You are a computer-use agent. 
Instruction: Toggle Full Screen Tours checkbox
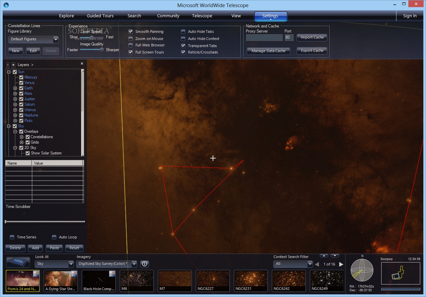(131, 52)
